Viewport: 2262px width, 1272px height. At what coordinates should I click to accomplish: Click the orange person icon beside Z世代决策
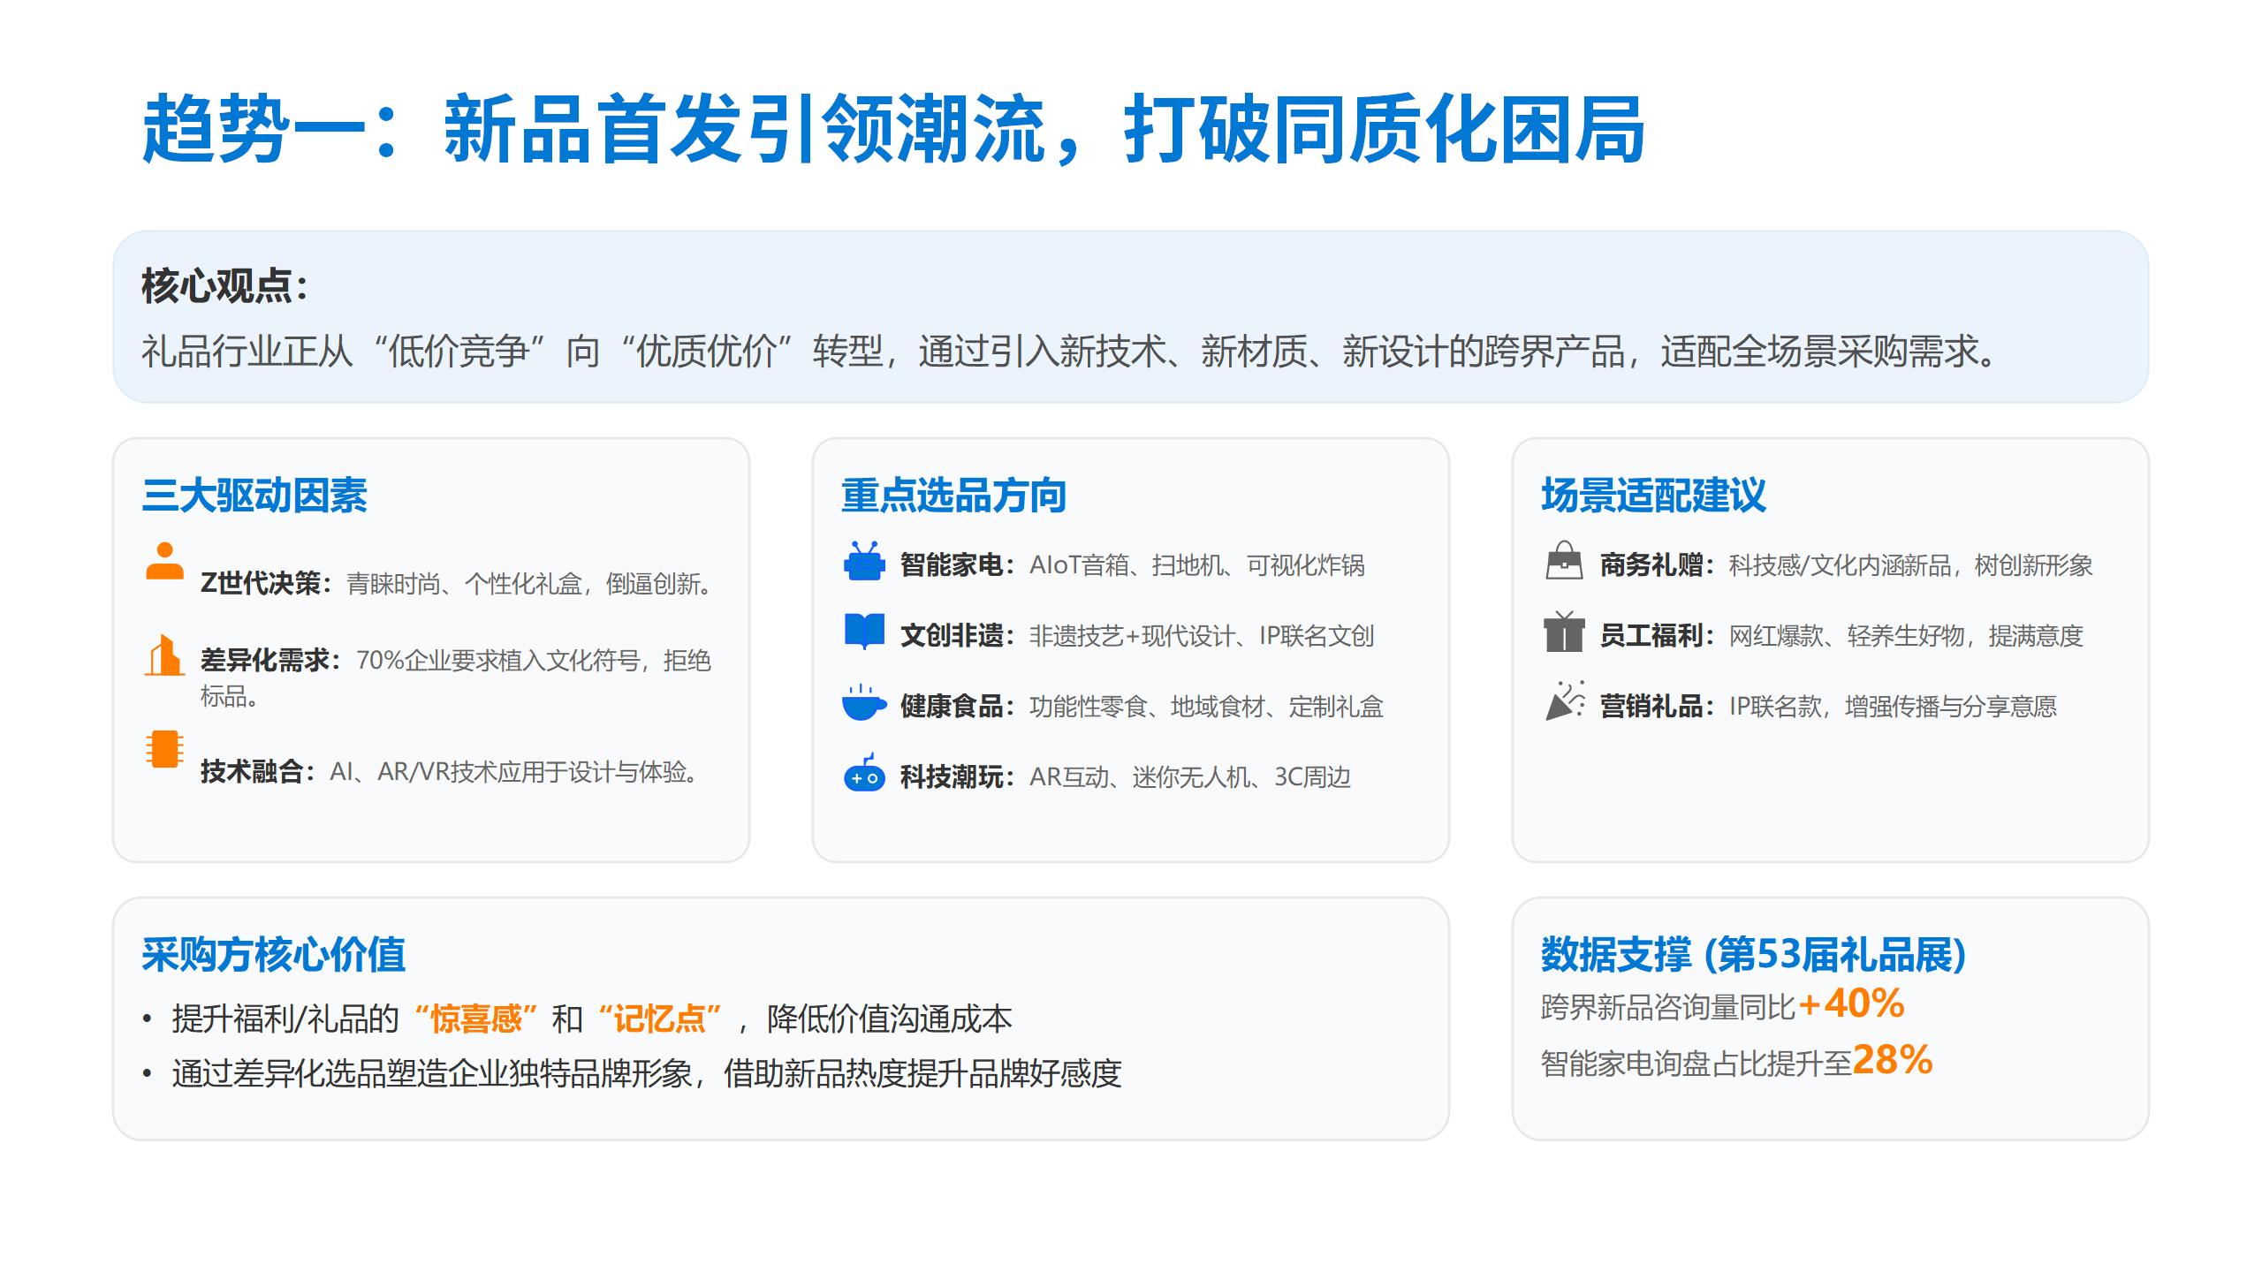(164, 562)
